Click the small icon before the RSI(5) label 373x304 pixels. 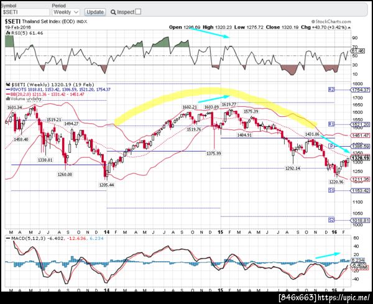tap(8, 33)
